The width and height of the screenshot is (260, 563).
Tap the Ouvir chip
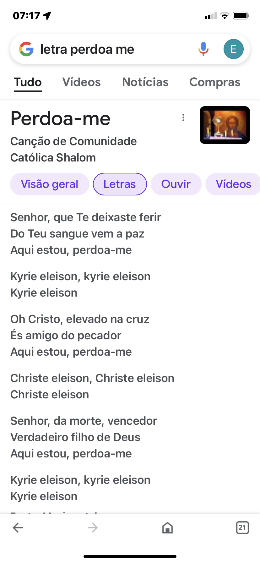pos(176,184)
